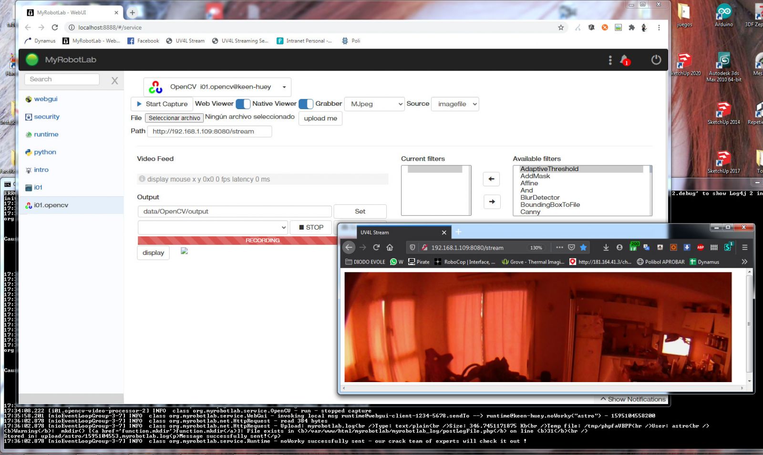Open the Arduino desktop shortcut
The image size is (763, 455).
point(723,15)
